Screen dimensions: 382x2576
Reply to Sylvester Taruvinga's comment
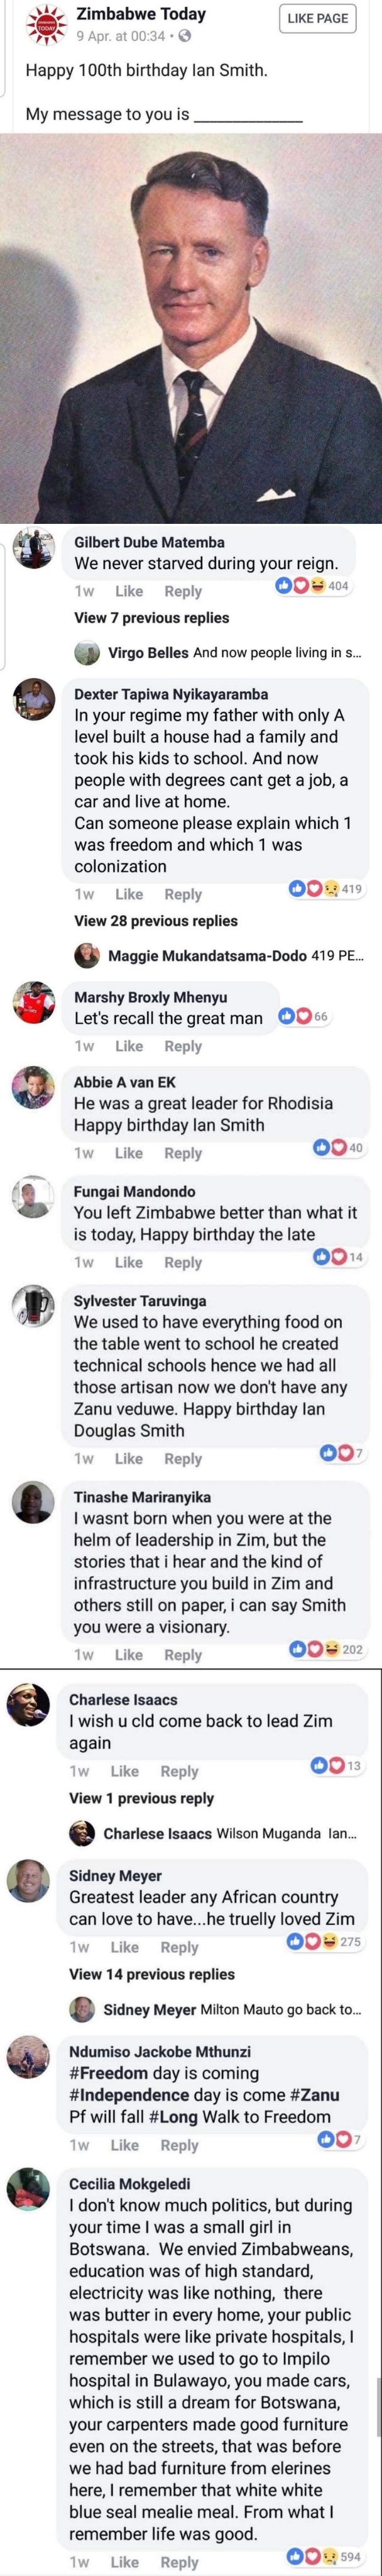coord(183,1458)
